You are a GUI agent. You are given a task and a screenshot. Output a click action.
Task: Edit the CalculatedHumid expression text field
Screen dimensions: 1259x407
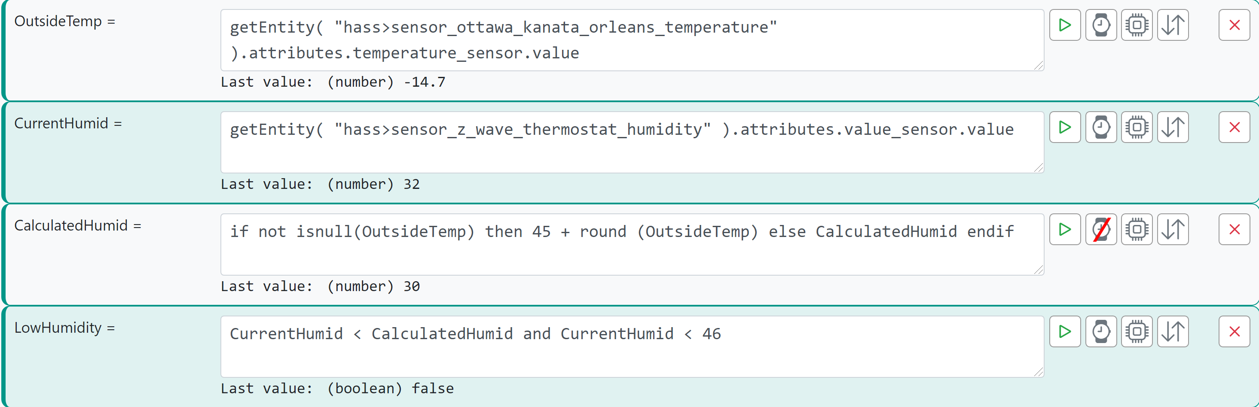tap(633, 244)
